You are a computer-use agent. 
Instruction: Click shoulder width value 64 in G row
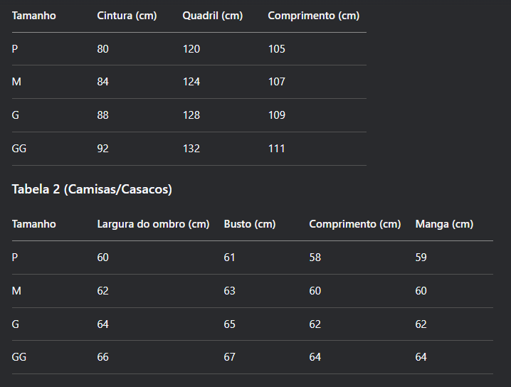click(102, 324)
